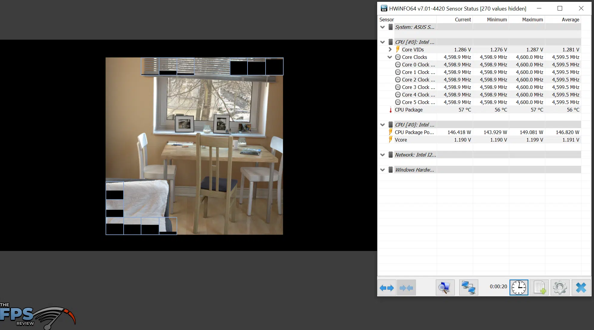Click the CPU Package Power current value 146.418 W
The width and height of the screenshot is (594, 330).
coord(459,132)
